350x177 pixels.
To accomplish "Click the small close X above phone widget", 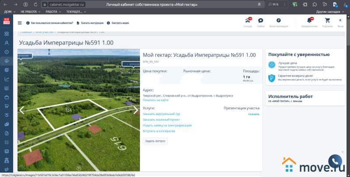I will point(343,152).
